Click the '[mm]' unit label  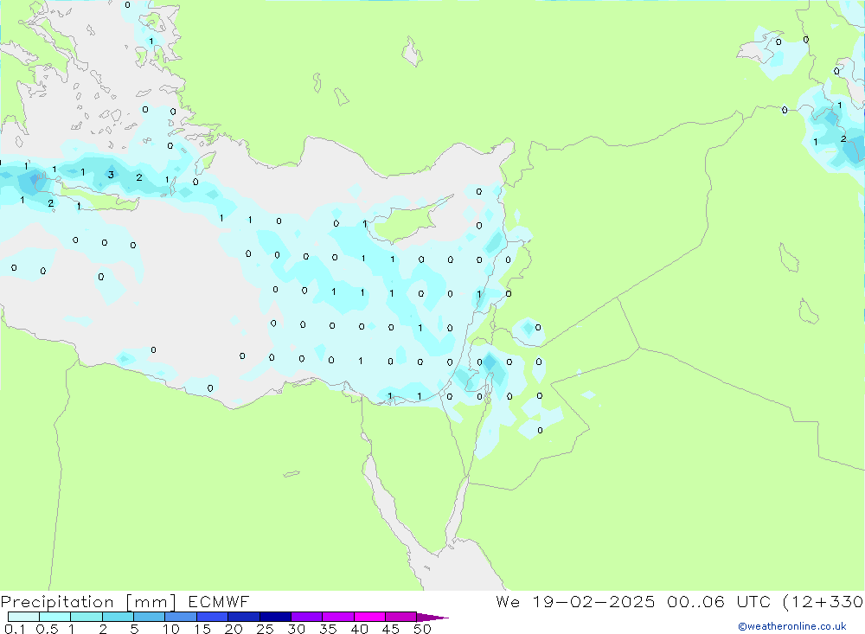[151, 602]
